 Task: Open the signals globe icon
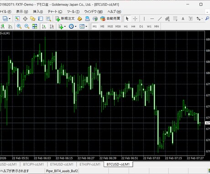coord(95,19)
